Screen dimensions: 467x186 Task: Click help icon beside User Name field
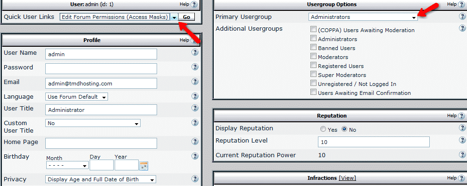pos(195,52)
